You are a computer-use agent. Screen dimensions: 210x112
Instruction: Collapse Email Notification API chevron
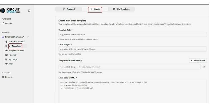point(28,37)
